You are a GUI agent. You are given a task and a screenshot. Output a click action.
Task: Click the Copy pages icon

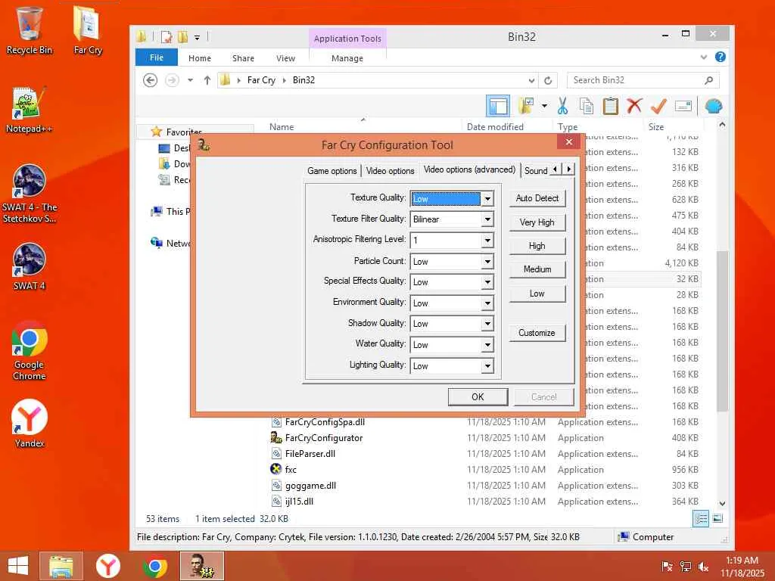(587, 106)
